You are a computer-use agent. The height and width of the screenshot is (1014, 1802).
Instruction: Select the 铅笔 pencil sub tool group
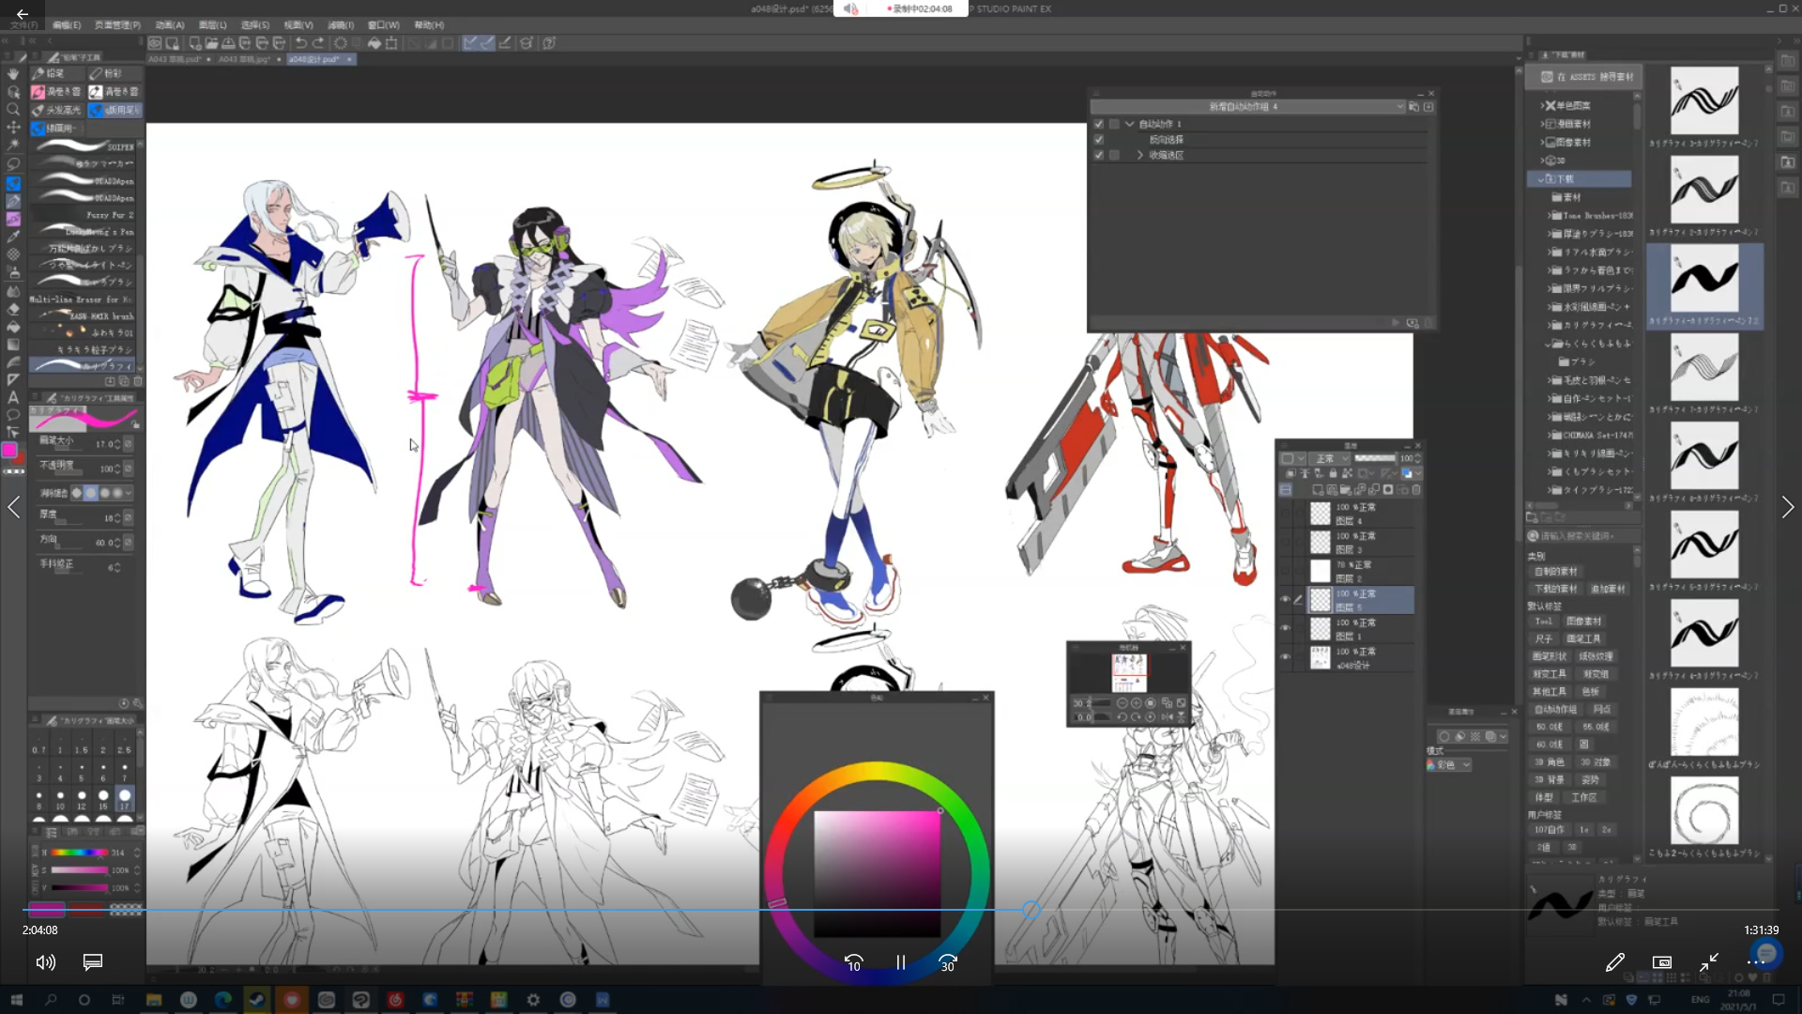[55, 73]
